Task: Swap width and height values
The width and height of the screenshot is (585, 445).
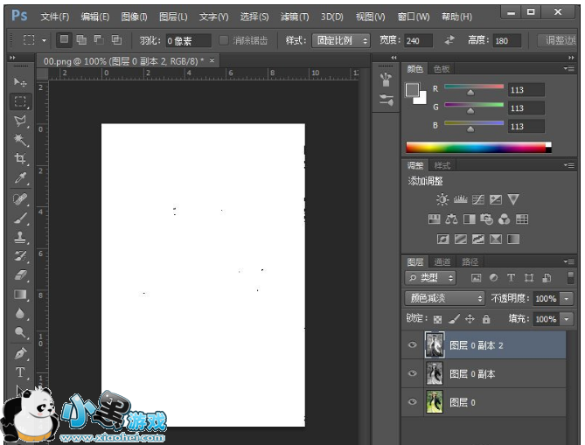Action: [449, 40]
